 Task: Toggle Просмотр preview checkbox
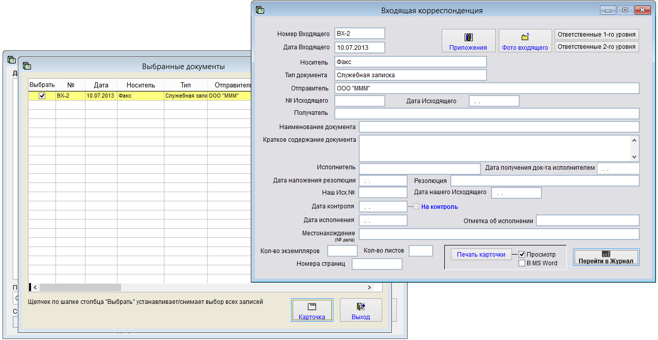(522, 255)
